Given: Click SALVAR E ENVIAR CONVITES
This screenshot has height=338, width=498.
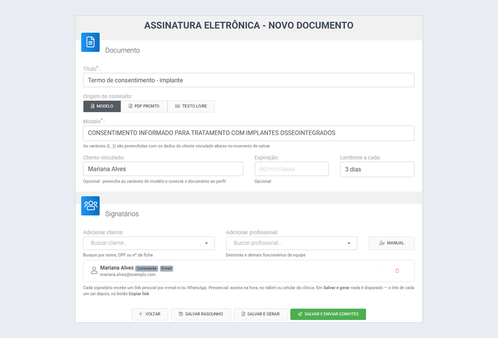Looking at the screenshot, I should pyautogui.click(x=328, y=314).
